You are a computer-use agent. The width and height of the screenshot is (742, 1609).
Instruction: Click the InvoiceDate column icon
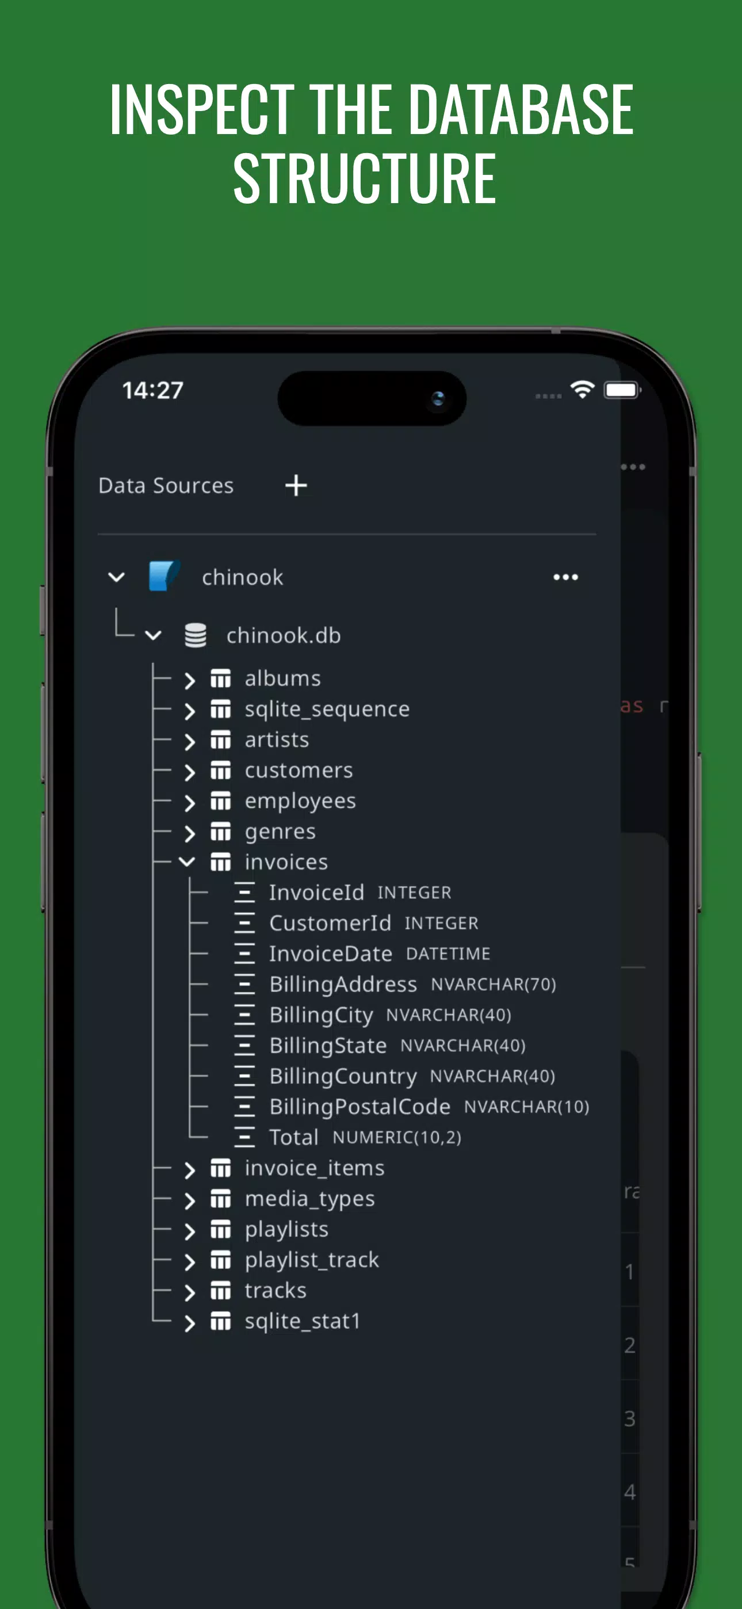[245, 954]
